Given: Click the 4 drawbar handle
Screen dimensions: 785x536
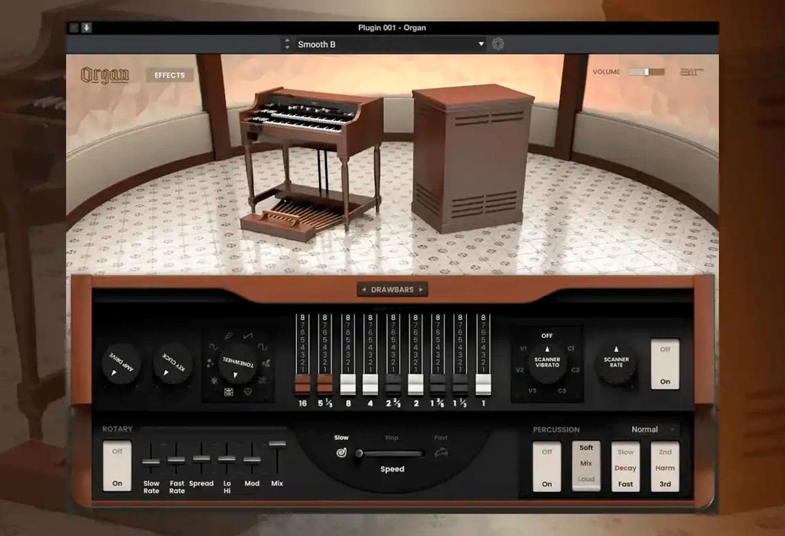Looking at the screenshot, I should click(370, 384).
